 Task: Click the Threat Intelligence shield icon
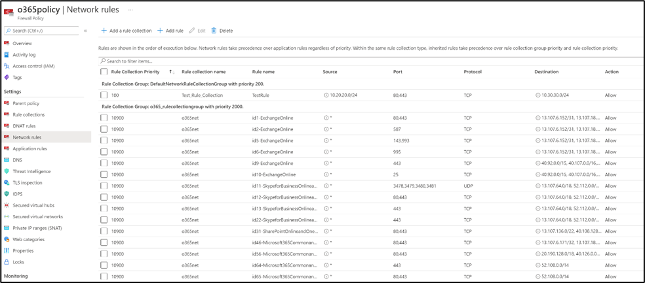(7, 171)
